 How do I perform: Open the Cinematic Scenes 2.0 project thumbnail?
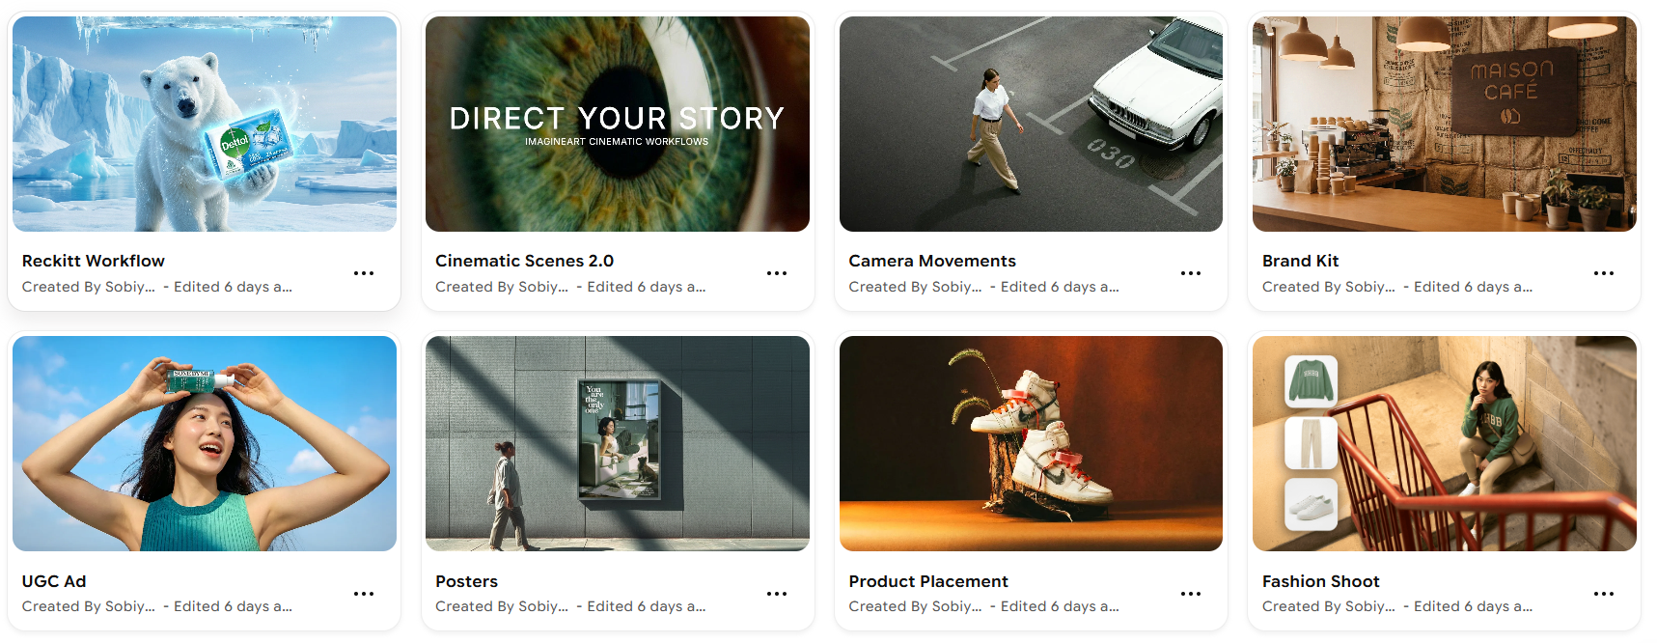coord(617,124)
